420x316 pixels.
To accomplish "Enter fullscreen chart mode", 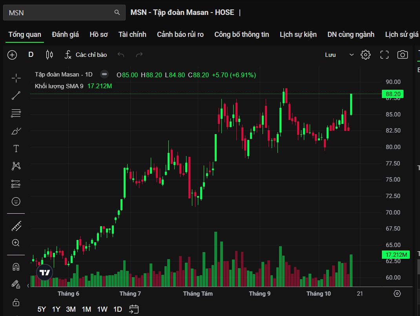I will coord(384,55).
